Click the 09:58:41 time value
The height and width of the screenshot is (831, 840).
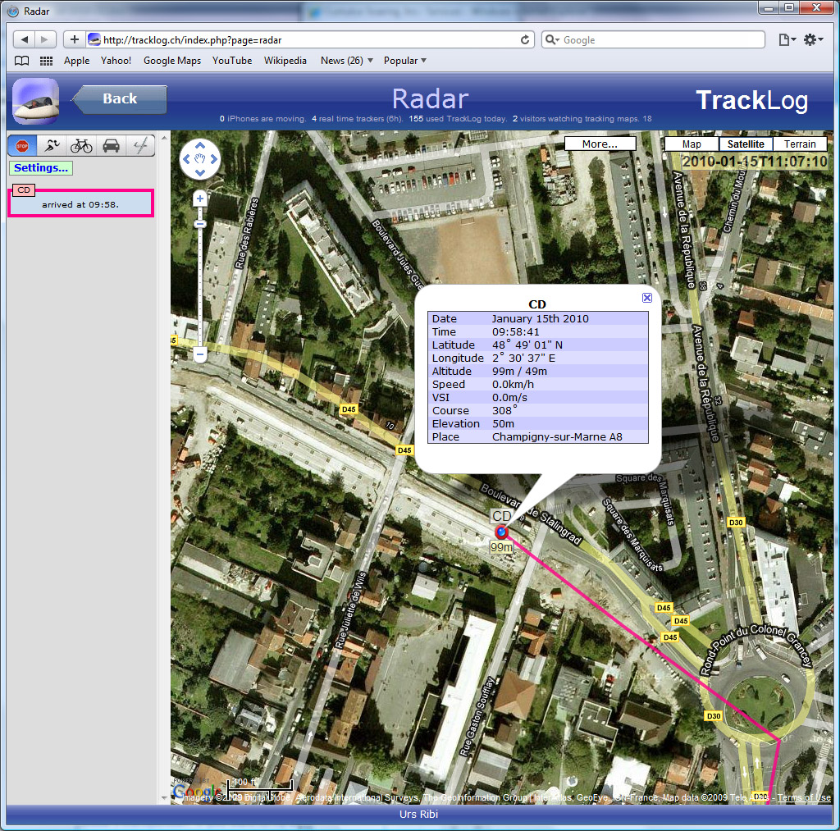pyautogui.click(x=515, y=331)
